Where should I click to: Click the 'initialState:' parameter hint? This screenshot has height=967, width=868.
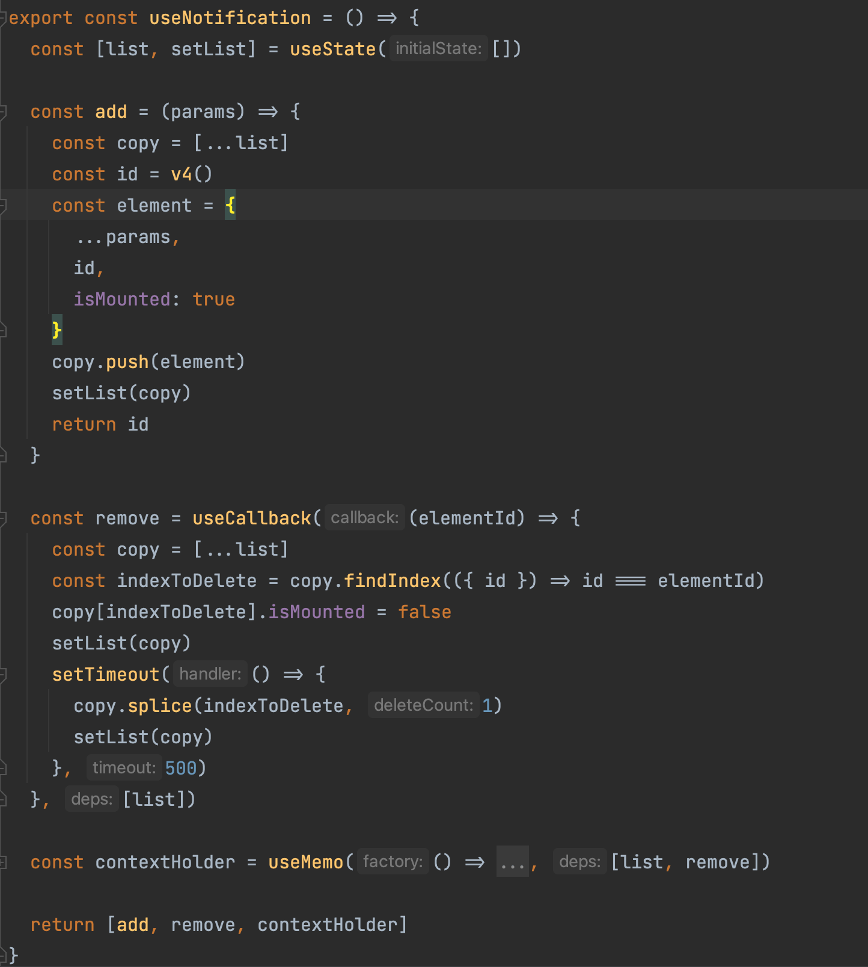click(x=439, y=49)
